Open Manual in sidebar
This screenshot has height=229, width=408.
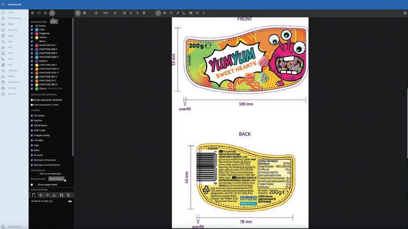12,94
